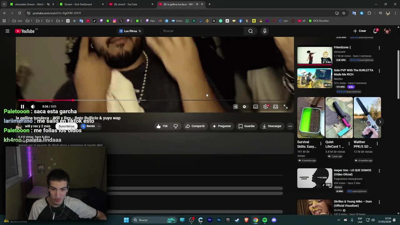Open Awper Uno - LO QUE SOMOS title
This screenshot has width=400, height=225.
pyautogui.click(x=352, y=172)
